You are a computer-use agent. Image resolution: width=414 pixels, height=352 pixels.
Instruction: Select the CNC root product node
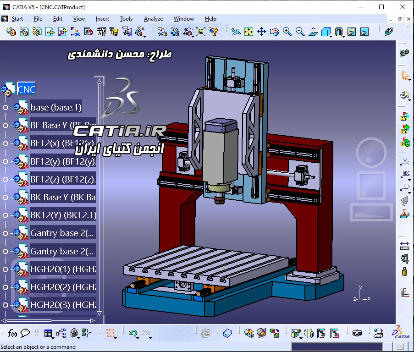click(26, 89)
